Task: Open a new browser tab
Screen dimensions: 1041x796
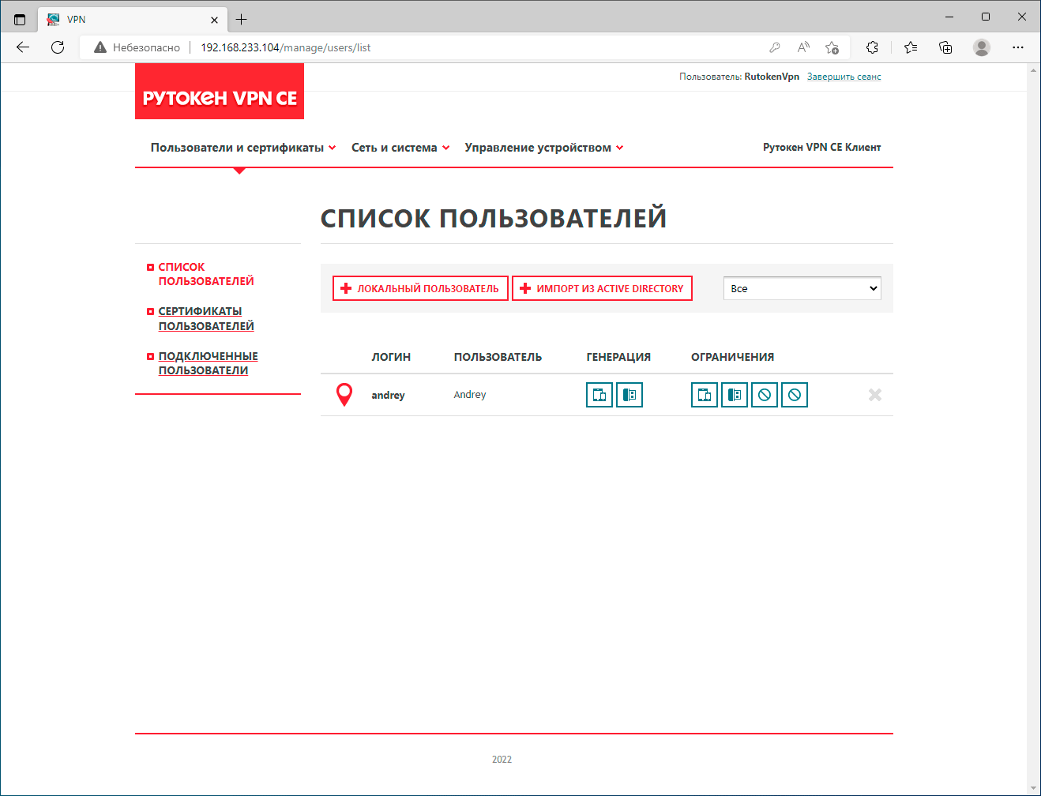Action: (x=242, y=20)
